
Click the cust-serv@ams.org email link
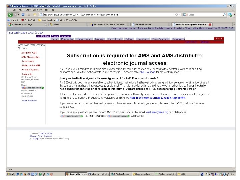point(157,112)
